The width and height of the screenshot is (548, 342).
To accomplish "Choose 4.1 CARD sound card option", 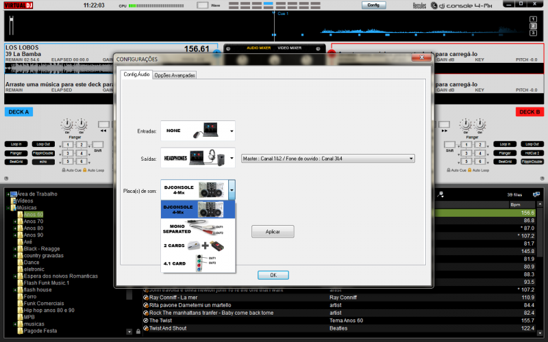I will 198,263.
